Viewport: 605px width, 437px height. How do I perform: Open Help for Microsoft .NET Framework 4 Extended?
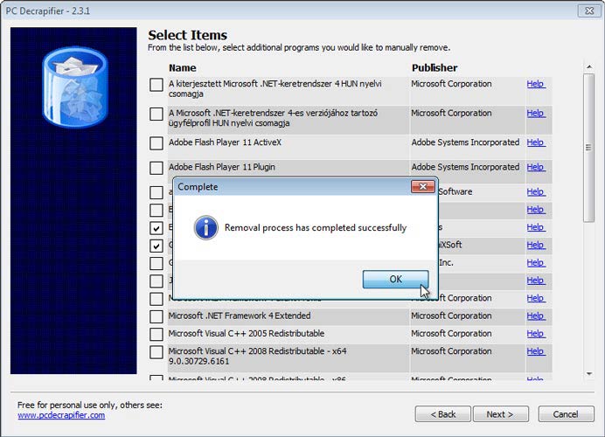click(536, 316)
